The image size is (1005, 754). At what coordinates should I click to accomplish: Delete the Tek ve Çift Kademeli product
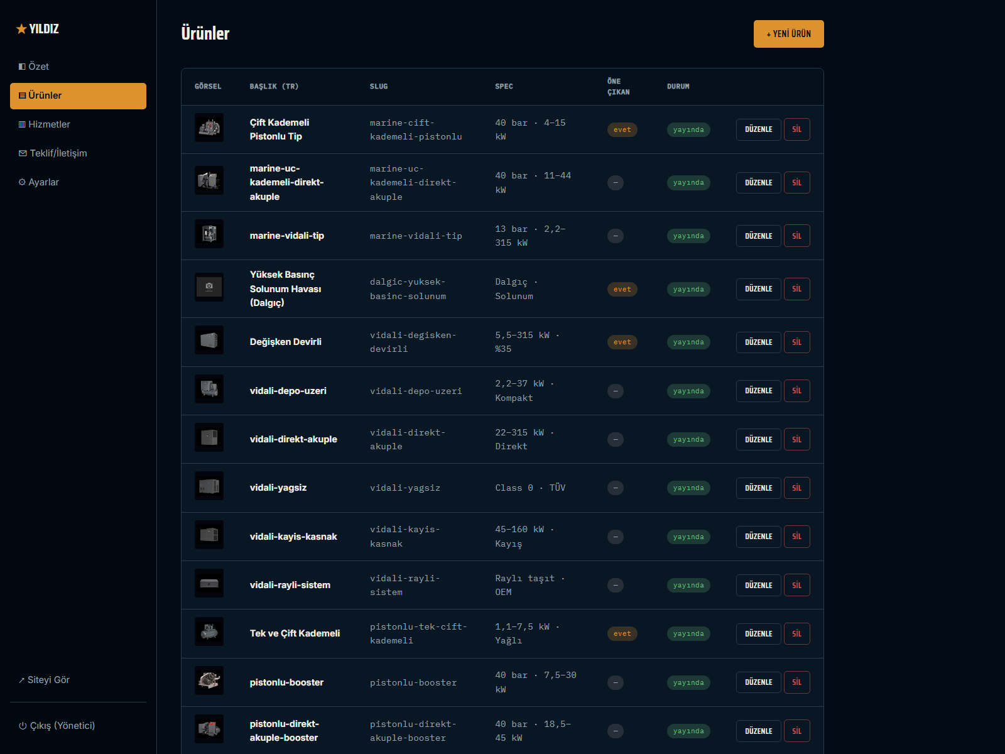pyautogui.click(x=796, y=634)
